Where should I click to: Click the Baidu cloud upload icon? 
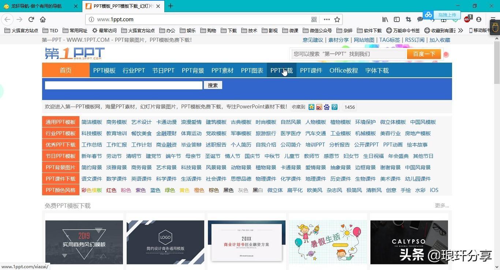[x=428, y=15]
